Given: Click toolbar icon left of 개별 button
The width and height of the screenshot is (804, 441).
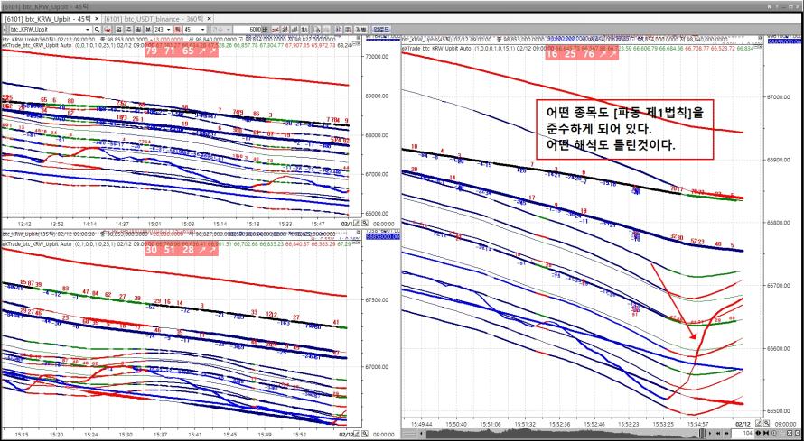Looking at the screenshot, I should pos(348,29).
